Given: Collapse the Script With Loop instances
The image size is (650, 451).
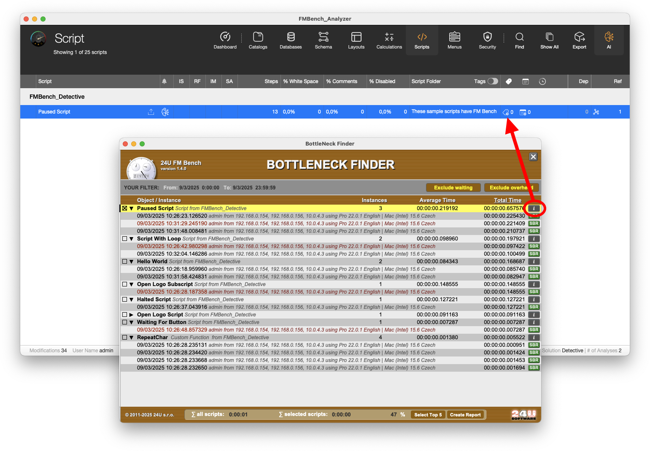Looking at the screenshot, I should click(x=132, y=239).
